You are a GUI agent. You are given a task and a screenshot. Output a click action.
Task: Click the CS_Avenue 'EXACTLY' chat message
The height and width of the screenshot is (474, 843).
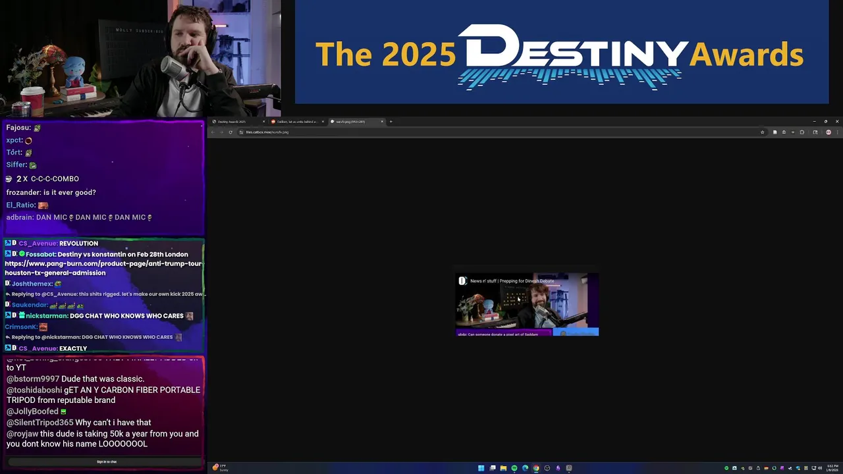46,348
